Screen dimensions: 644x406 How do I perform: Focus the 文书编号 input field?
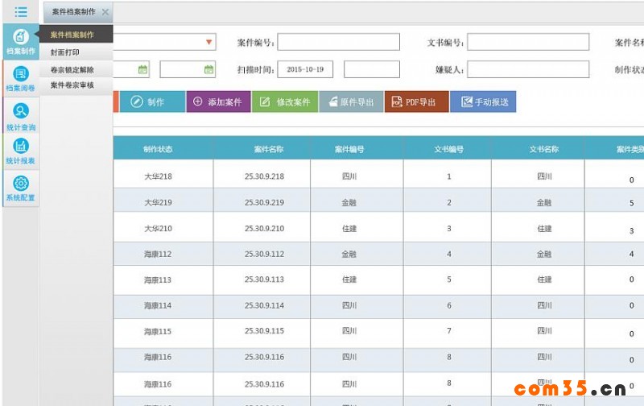click(528, 42)
